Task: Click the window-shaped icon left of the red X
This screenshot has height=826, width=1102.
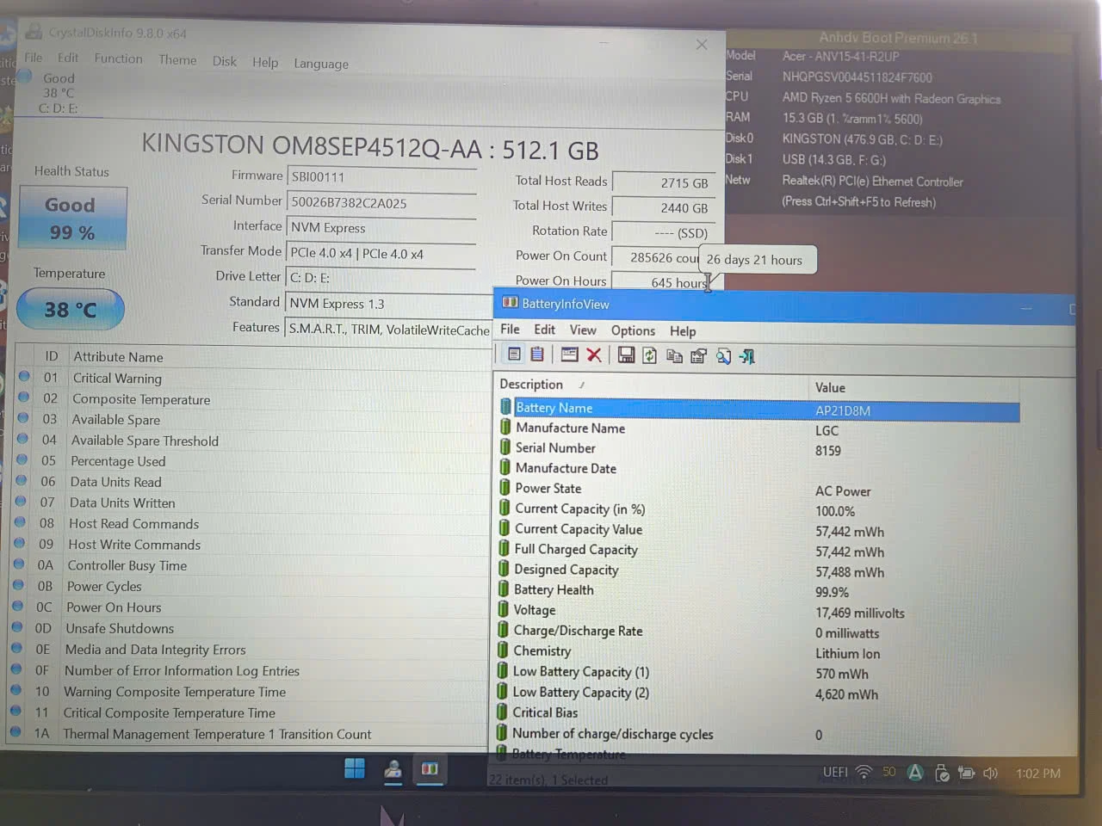Action: click(x=569, y=354)
